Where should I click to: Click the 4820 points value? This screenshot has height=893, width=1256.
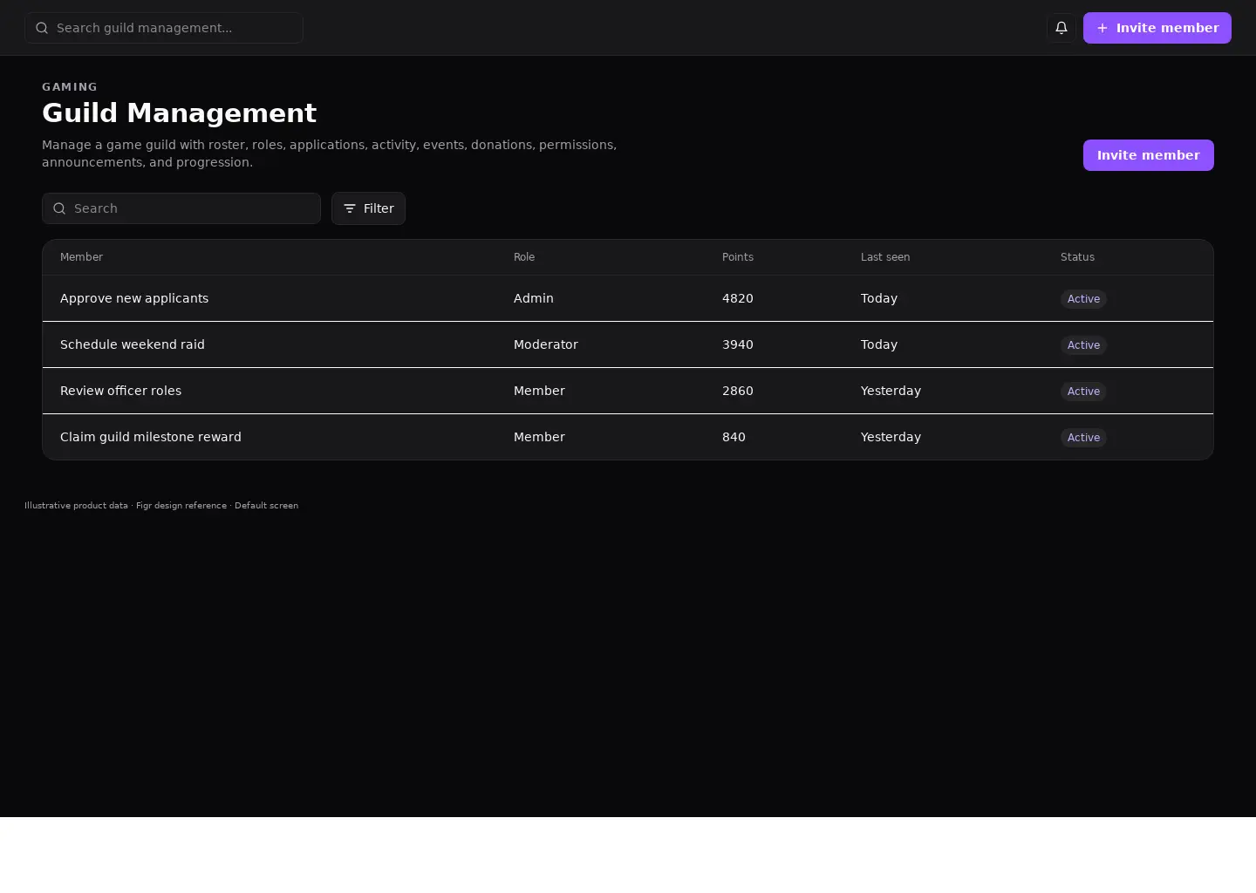tap(738, 298)
